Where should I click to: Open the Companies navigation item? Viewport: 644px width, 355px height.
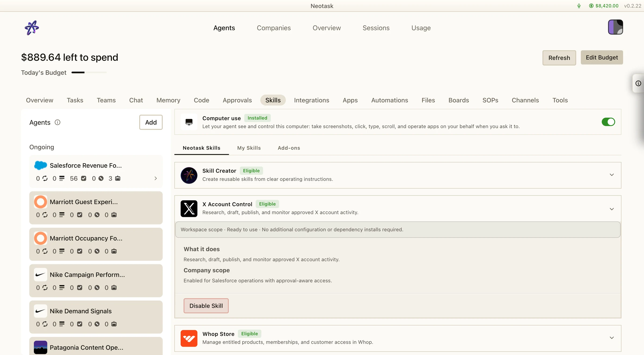point(274,28)
